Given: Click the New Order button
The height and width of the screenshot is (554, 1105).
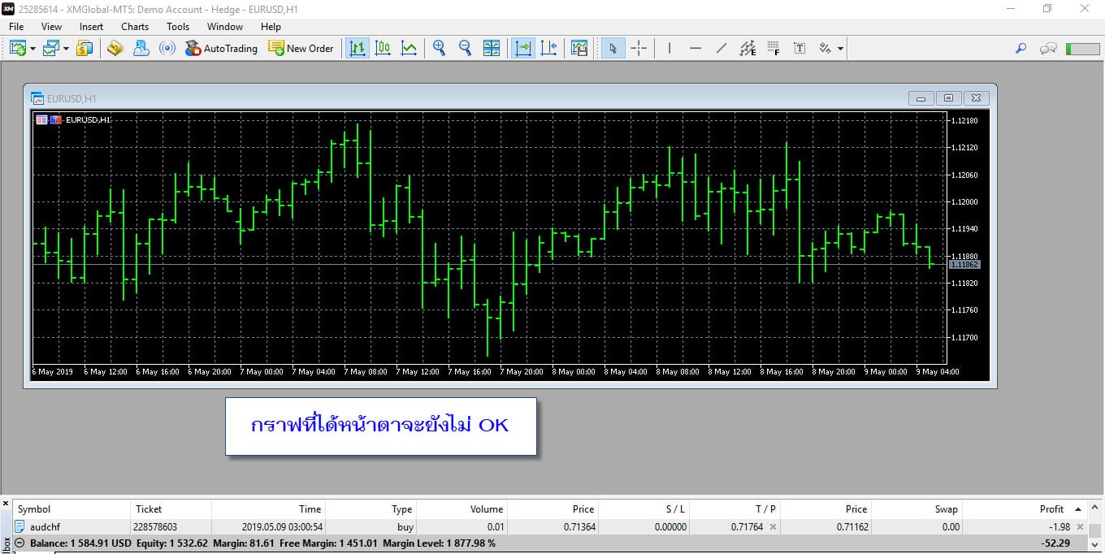Looking at the screenshot, I should coord(301,48).
